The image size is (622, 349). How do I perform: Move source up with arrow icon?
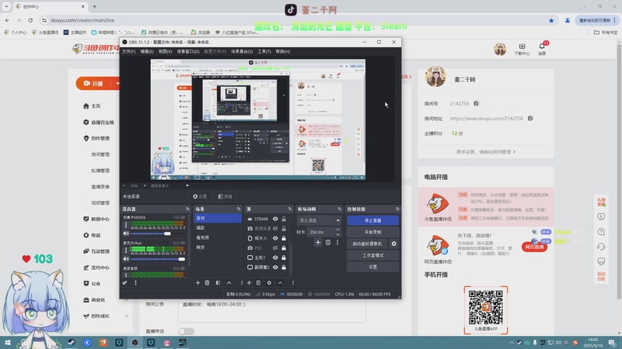(x=280, y=283)
